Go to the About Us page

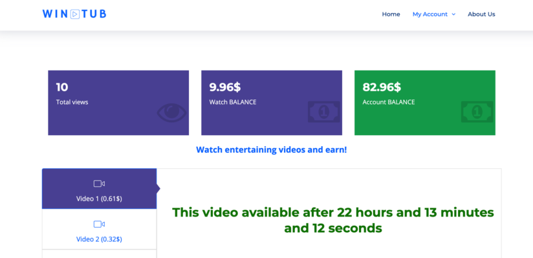point(481,14)
